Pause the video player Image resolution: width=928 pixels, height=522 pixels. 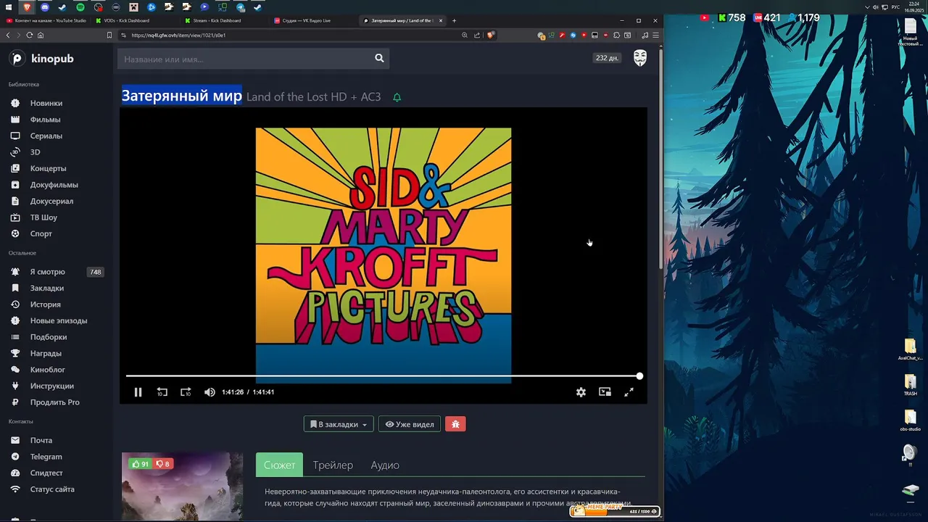point(138,392)
